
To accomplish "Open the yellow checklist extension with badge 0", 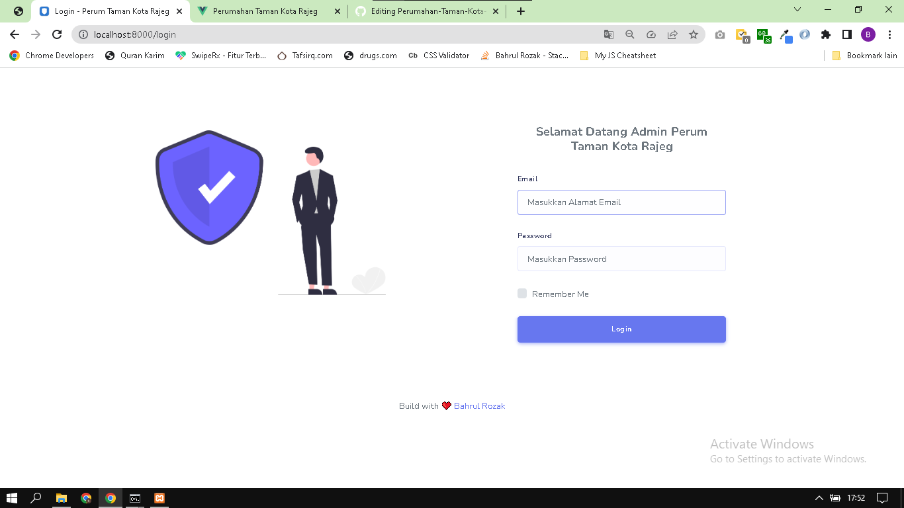I will coord(742,35).
